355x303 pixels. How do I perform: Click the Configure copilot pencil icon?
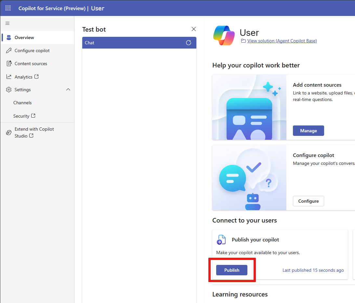[x=8, y=50]
